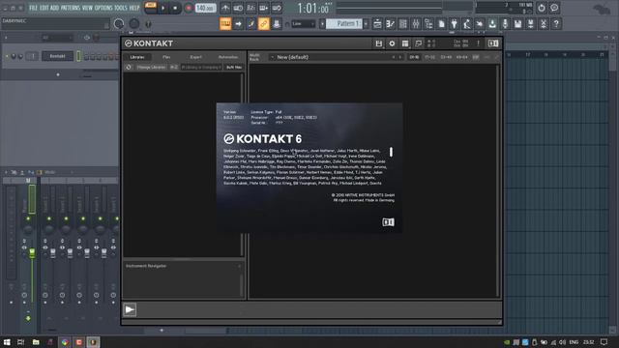The image size is (619, 348).
Task: Click the NI logo in Kontakt header
Action: pos(493,43)
